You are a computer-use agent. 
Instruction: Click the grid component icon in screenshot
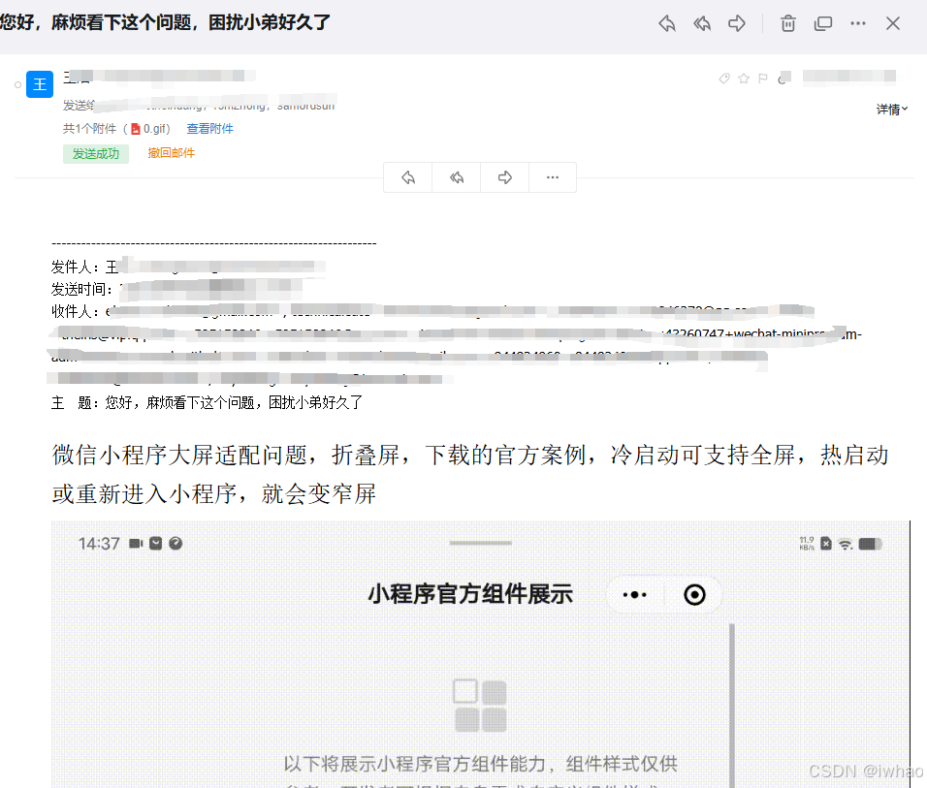480,706
